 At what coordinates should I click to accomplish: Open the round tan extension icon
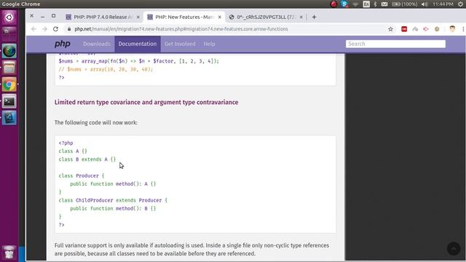(437, 29)
